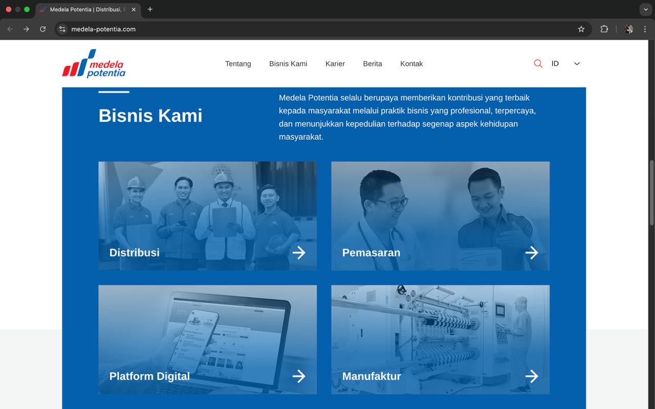The image size is (655, 409).
Task: Bookmark this page with the star icon
Action: pyautogui.click(x=581, y=29)
